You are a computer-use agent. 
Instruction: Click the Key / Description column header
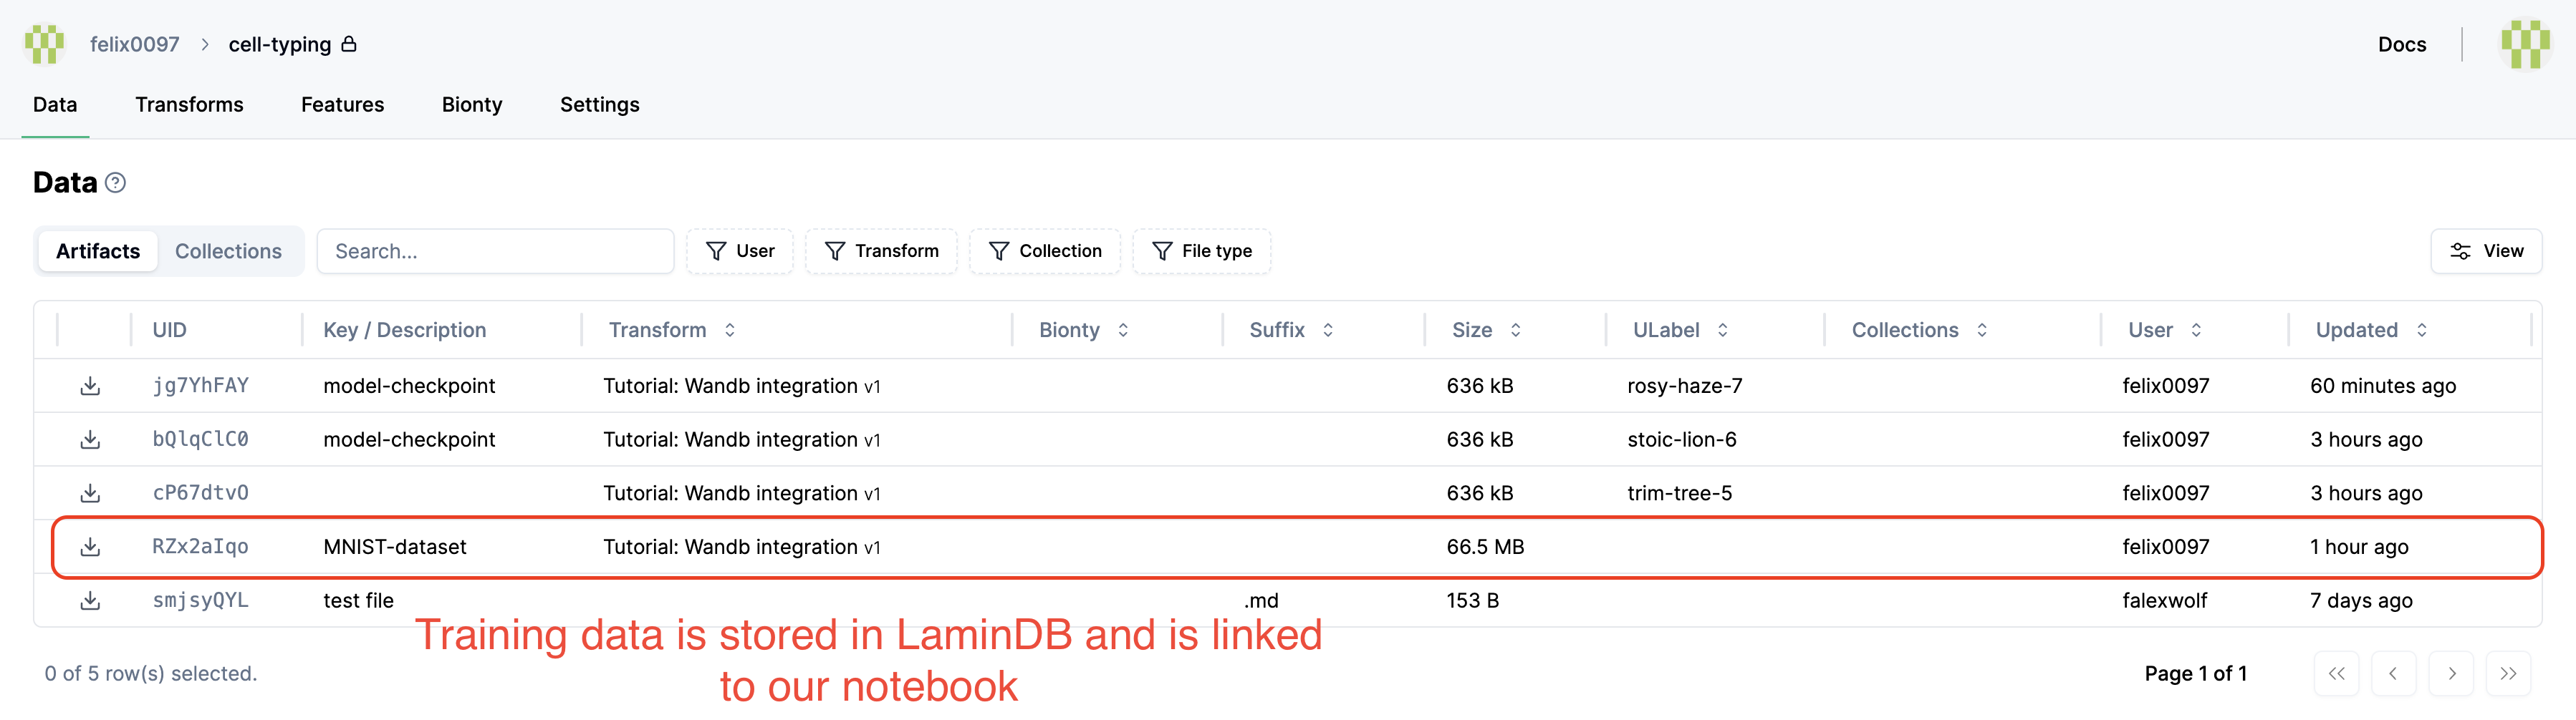click(404, 331)
